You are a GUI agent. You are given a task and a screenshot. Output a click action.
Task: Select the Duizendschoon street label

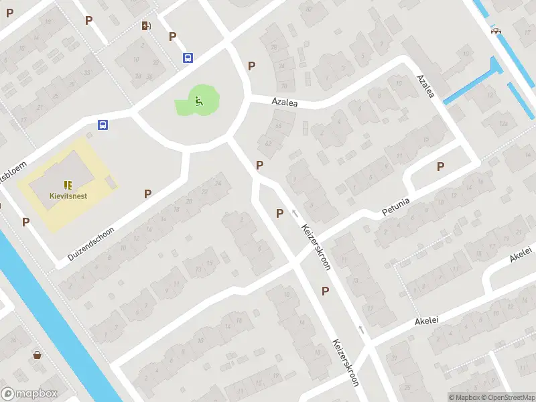point(91,244)
